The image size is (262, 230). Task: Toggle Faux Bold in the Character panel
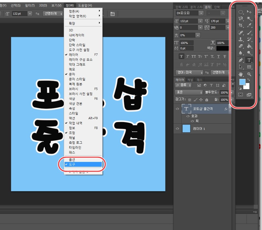181,56
